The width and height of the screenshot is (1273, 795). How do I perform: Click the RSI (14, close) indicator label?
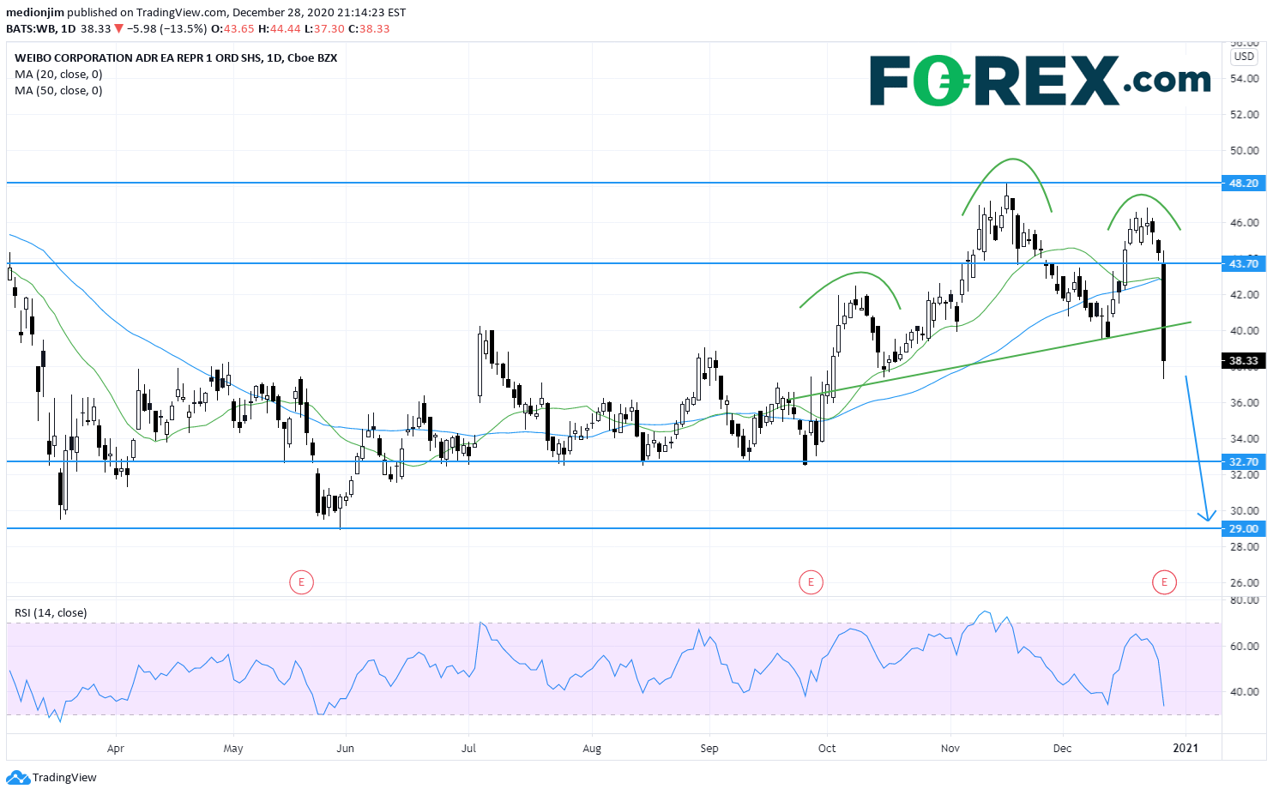(51, 613)
